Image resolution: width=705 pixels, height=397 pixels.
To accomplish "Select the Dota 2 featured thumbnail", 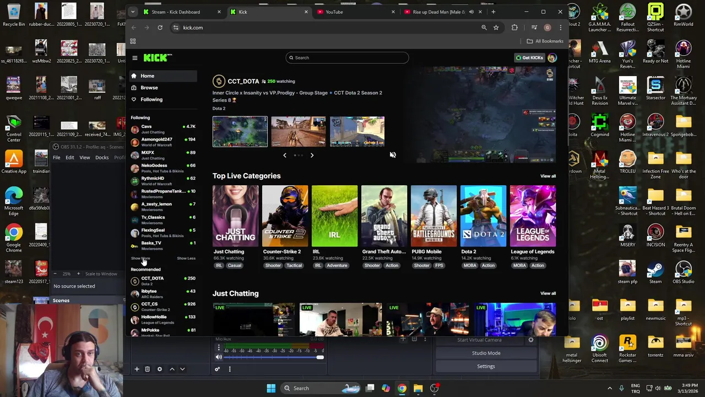I will coord(240,132).
